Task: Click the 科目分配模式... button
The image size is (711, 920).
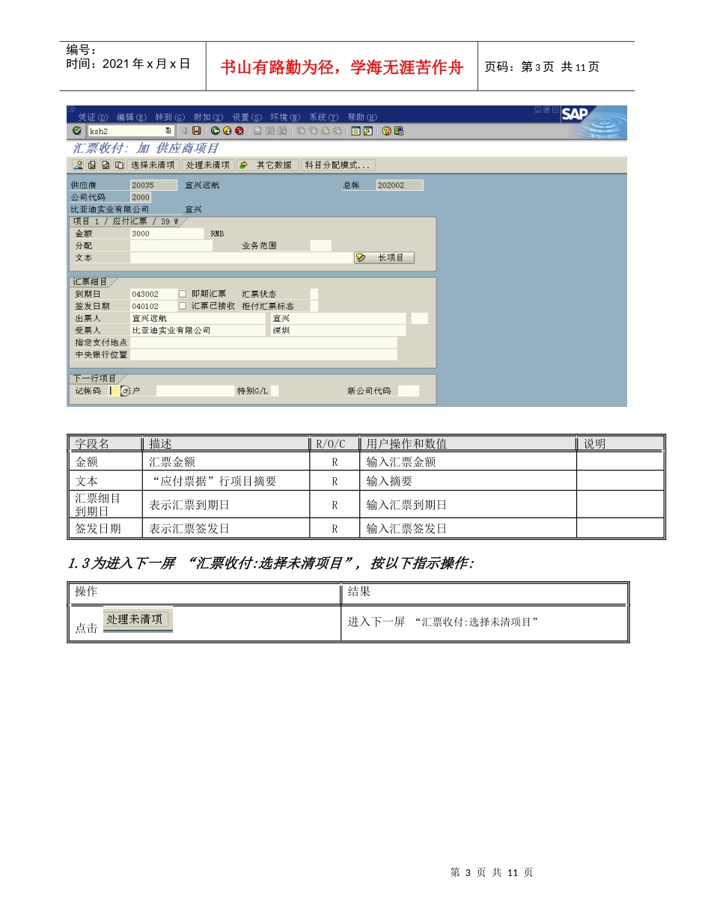Action: 338,165
